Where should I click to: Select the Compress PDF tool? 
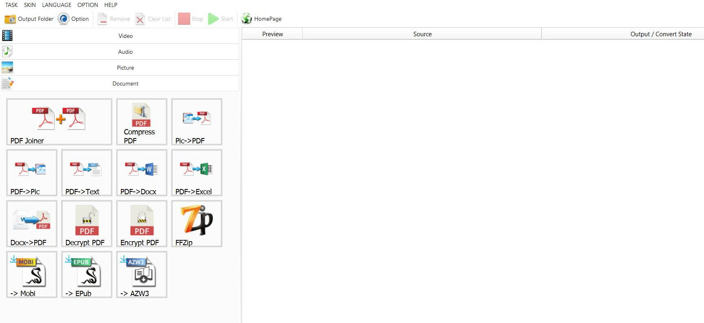pyautogui.click(x=142, y=122)
